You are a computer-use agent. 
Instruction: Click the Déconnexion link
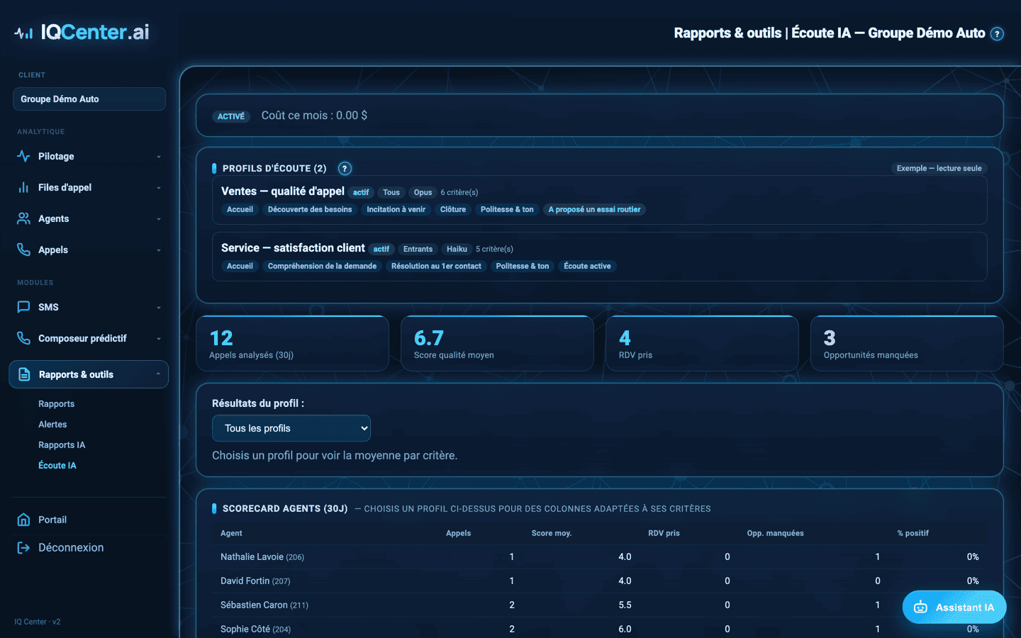(x=71, y=547)
